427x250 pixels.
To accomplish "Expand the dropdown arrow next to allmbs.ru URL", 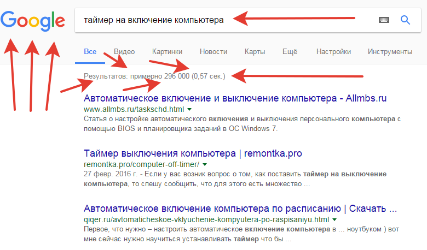I will pyautogui.click(x=189, y=109).
